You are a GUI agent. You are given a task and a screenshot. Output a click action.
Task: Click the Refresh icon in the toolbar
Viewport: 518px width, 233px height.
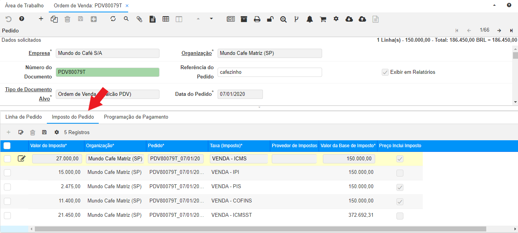click(113, 19)
